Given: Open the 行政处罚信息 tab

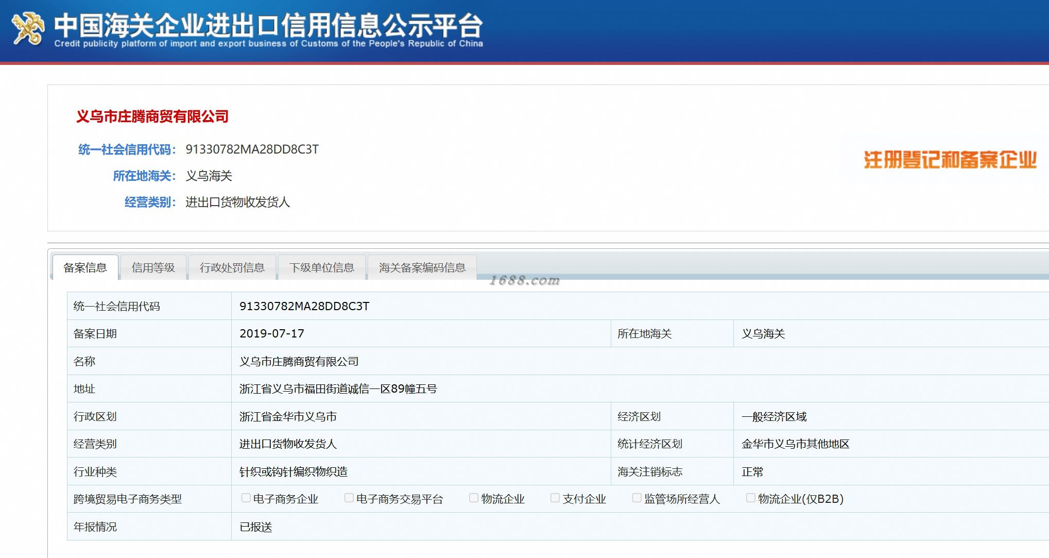Looking at the screenshot, I should 232,267.
